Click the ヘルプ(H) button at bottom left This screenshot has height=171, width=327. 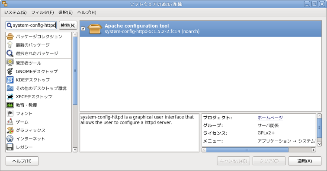pos(22,161)
